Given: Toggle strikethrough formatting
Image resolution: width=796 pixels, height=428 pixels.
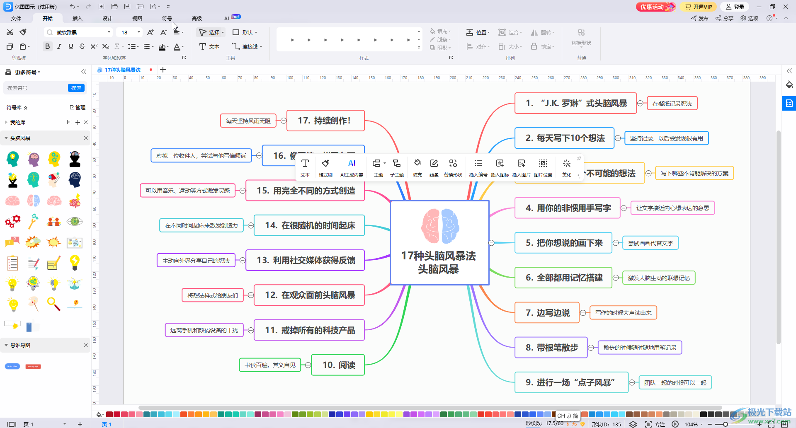Looking at the screenshot, I should [x=83, y=46].
